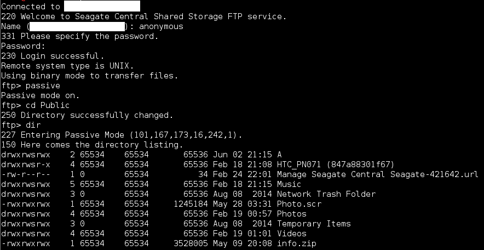Select the Videos directory name
Viewport: 484px width, 250px height.
point(291,234)
